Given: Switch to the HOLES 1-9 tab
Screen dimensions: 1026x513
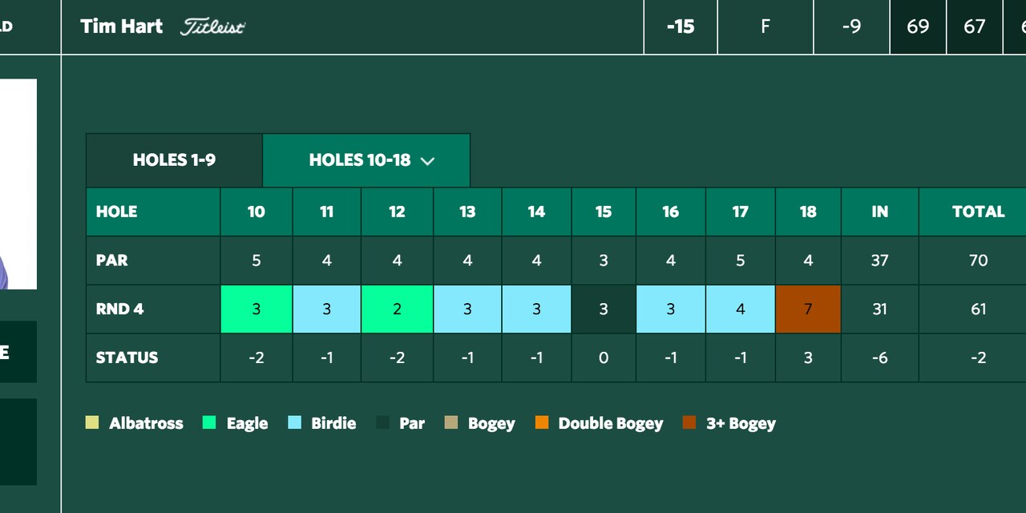Looking at the screenshot, I should pos(173,160).
